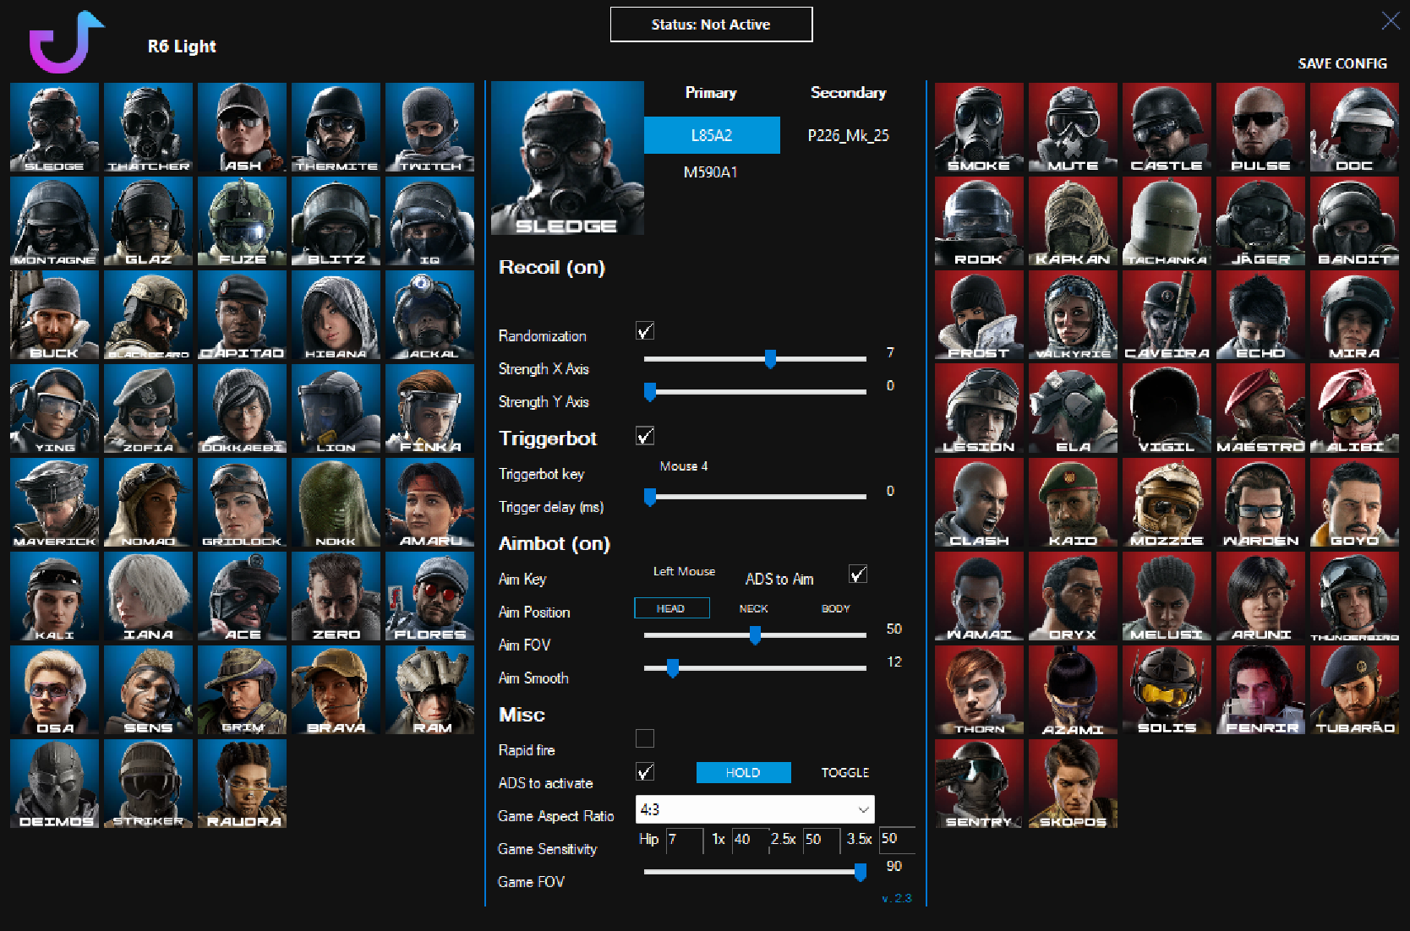
Task: Edit the Hip sensitivity field
Action: [x=684, y=840]
